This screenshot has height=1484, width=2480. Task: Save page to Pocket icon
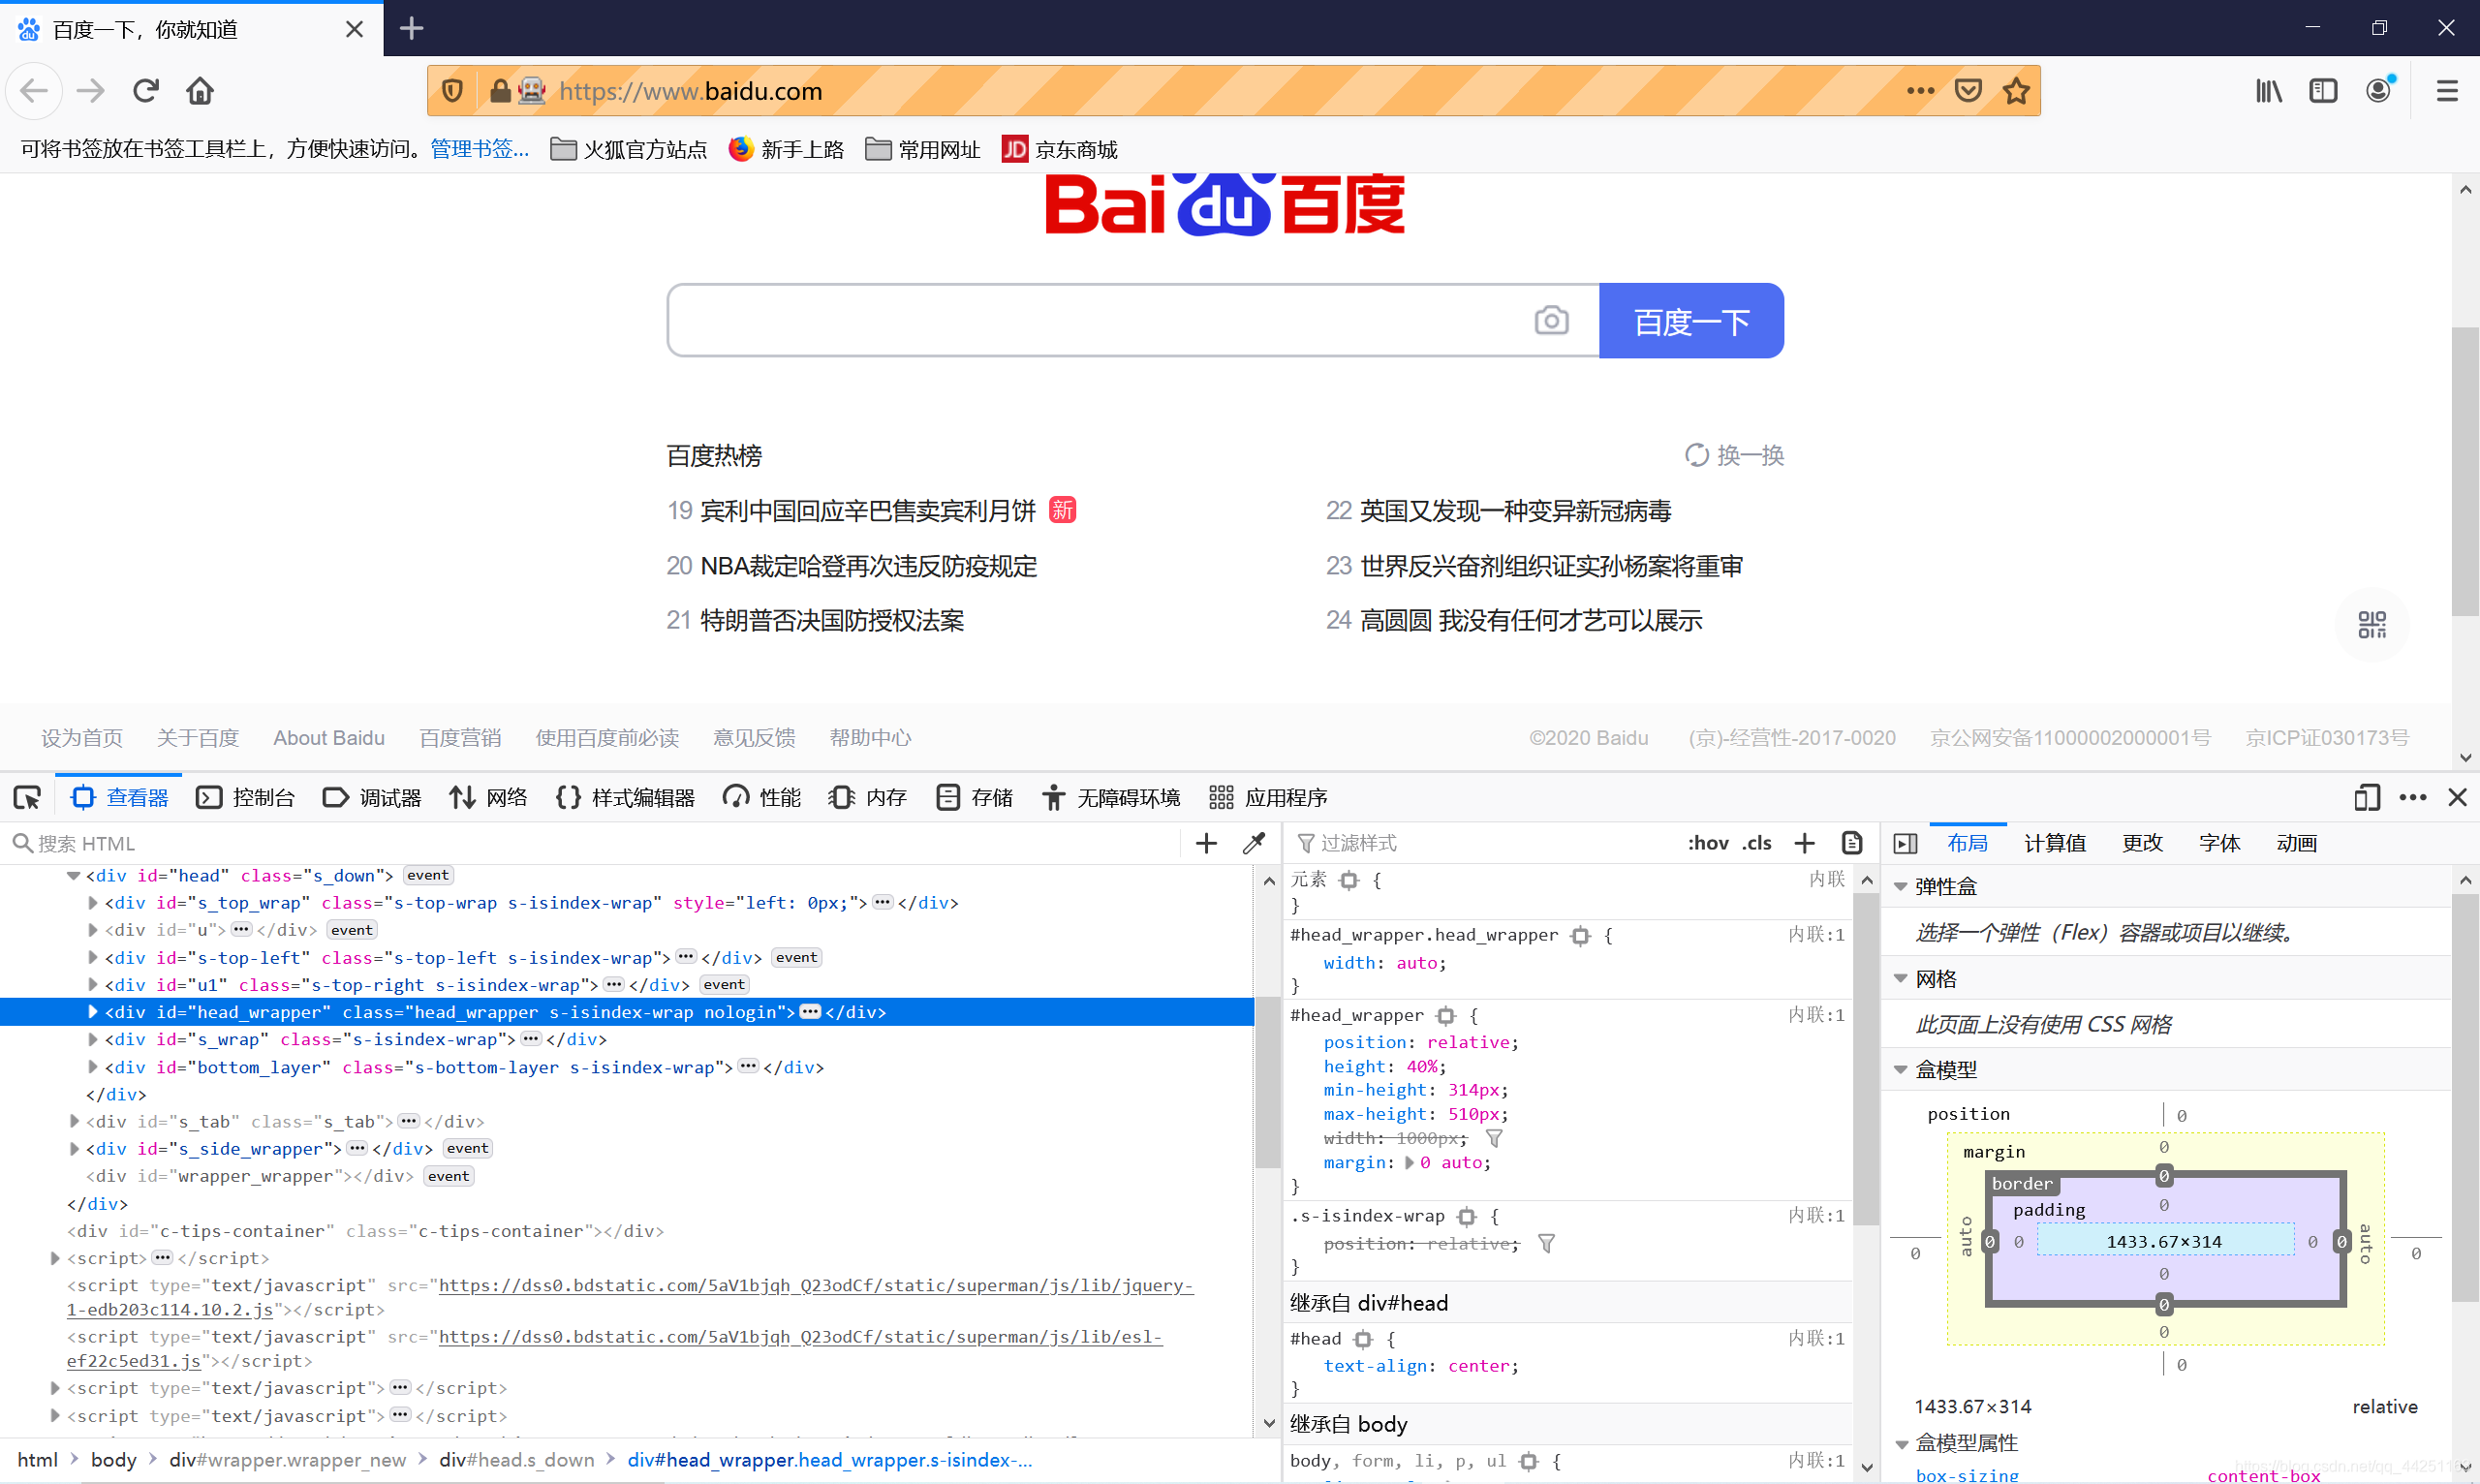click(1968, 91)
